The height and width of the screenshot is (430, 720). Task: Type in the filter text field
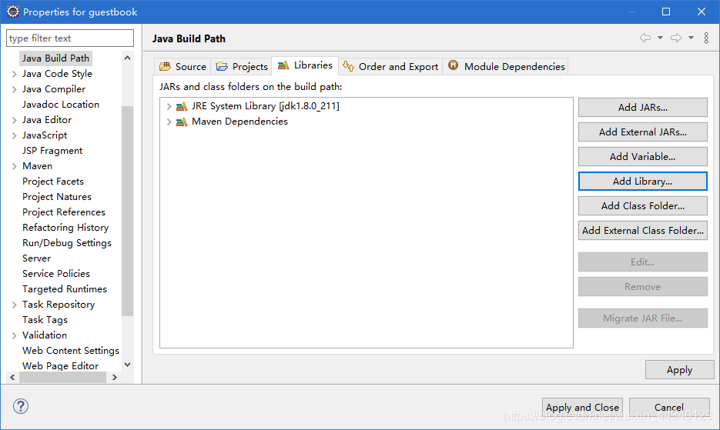coord(70,38)
